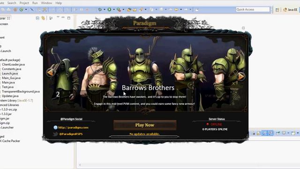Screen dimensions: 300x169
Task: Open External Tools dropdown arrow
Action: pyautogui.click(x=123, y=9)
